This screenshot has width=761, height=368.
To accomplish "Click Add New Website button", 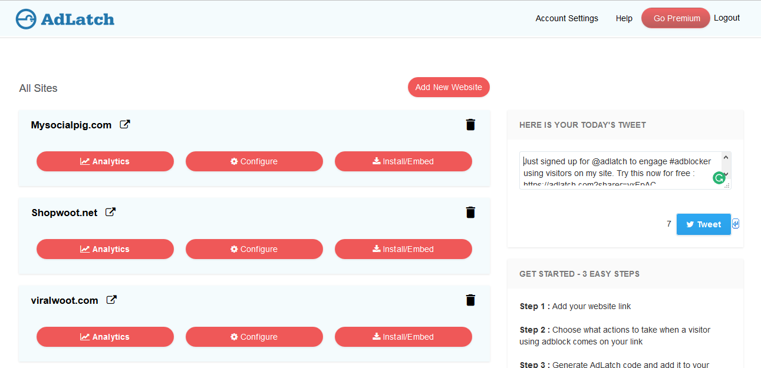I will pyautogui.click(x=449, y=87).
